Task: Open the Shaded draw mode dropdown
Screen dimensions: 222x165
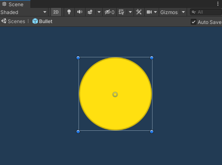Action: click(x=24, y=12)
